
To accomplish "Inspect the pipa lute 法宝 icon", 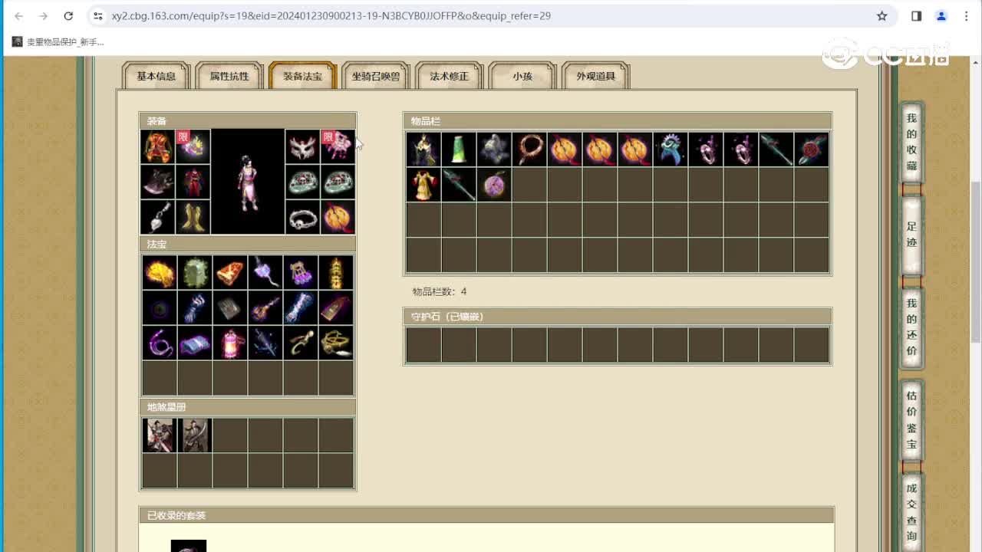I will tap(265, 307).
